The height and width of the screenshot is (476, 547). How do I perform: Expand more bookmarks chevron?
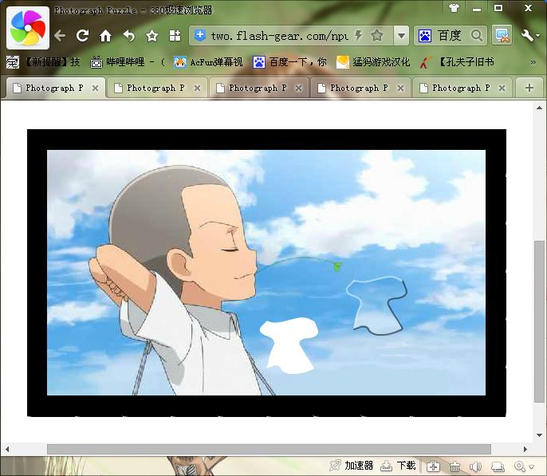coord(533,63)
